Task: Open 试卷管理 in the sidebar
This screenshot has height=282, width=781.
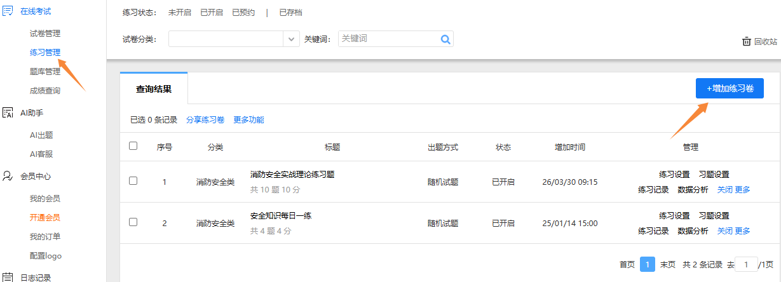Action: pos(45,33)
